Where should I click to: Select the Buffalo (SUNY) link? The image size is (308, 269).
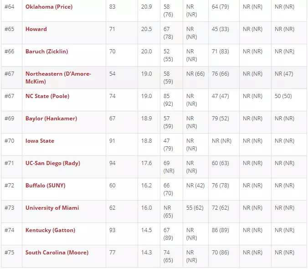45,186
